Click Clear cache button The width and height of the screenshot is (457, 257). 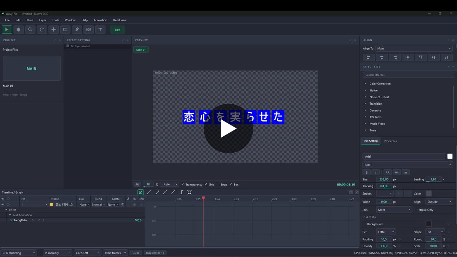coord(136,253)
